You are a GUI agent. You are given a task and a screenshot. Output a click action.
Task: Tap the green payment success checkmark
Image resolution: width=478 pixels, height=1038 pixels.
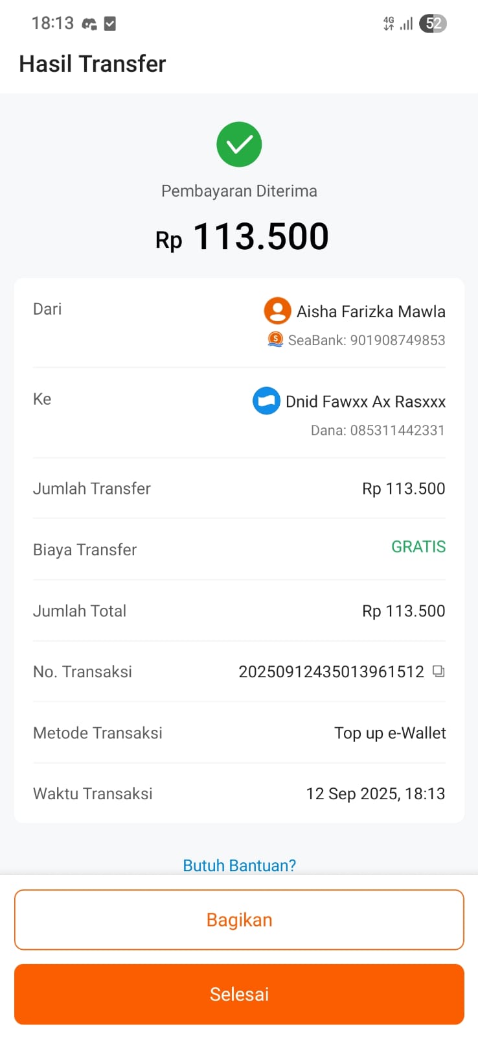[x=239, y=144]
